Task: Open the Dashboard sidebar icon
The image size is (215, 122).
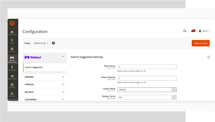Action: click(x=12, y=33)
